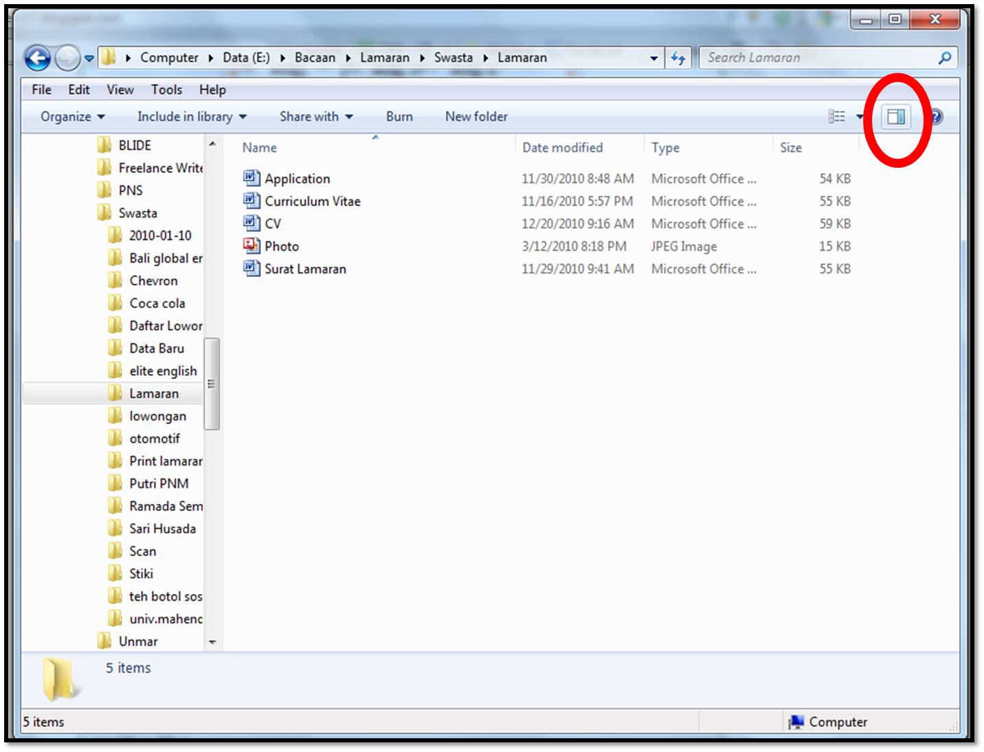
Task: Open the View menu
Action: tap(120, 89)
